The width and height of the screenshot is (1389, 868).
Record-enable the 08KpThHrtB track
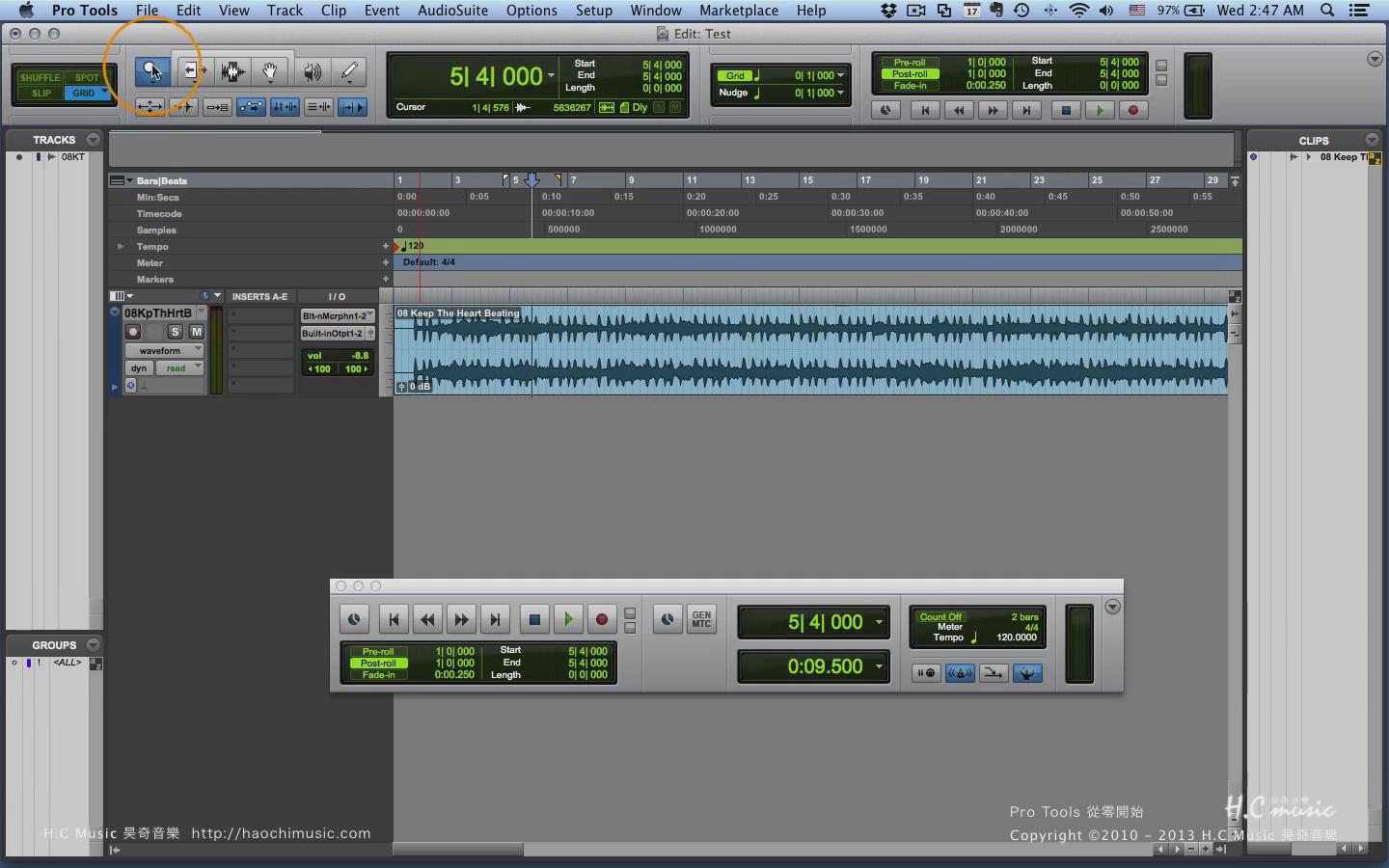coord(133,332)
